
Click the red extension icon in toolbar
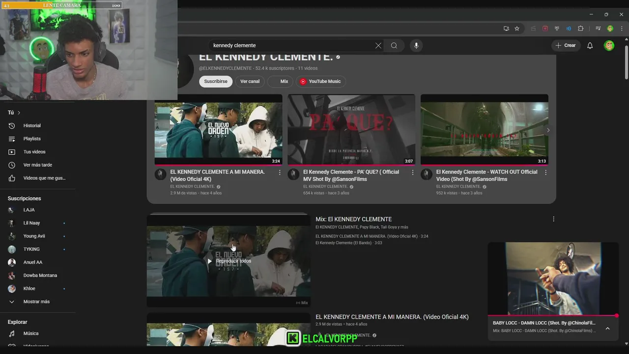pos(545,29)
